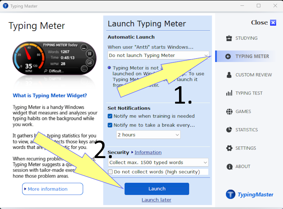Click the Custom Review person icon
The width and height of the screenshot is (283, 209).
(x=229, y=75)
